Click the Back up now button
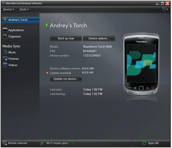Image resolution: width=172 pixels, height=148 pixels. pyautogui.click(x=66, y=38)
